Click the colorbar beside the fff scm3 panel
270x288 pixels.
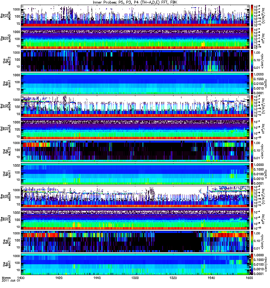252,219
